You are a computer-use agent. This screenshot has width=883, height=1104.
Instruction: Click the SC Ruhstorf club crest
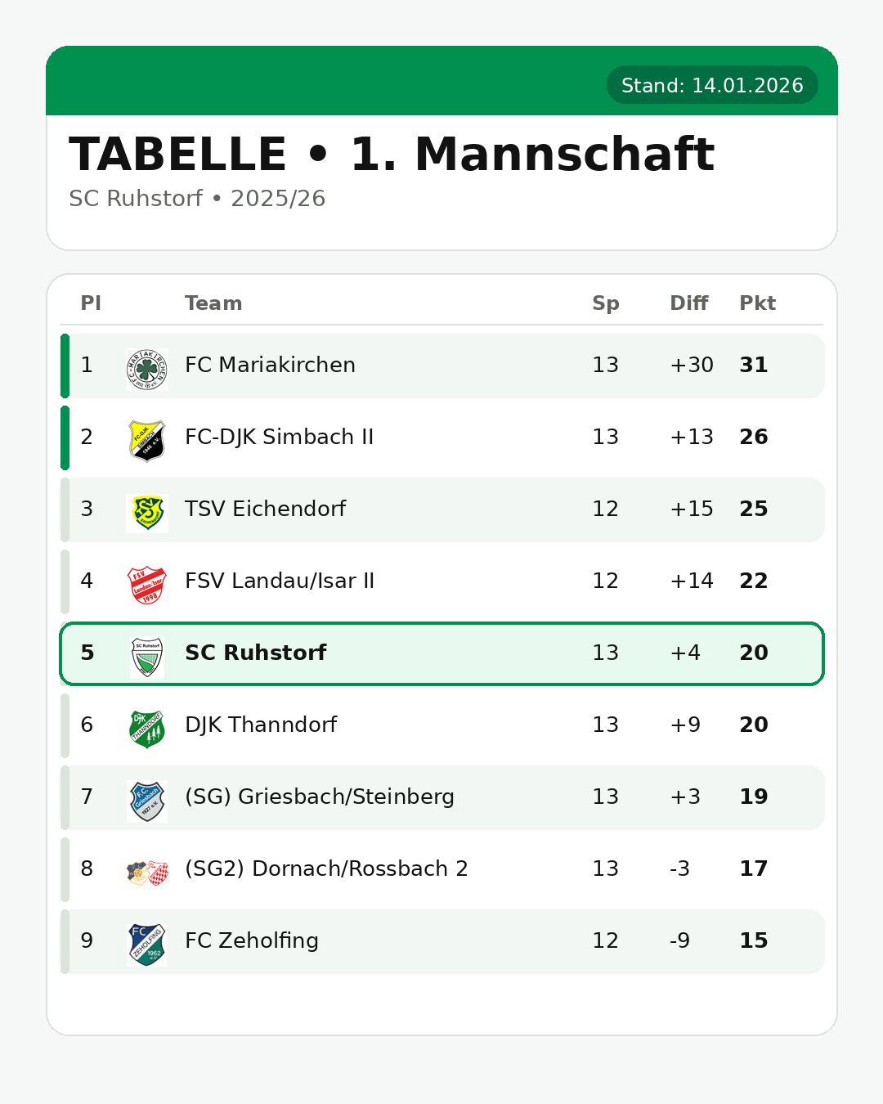pyautogui.click(x=147, y=657)
